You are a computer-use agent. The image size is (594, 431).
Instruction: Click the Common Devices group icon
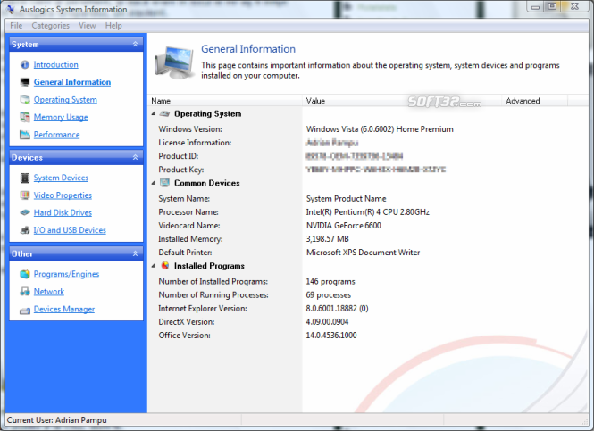(164, 183)
